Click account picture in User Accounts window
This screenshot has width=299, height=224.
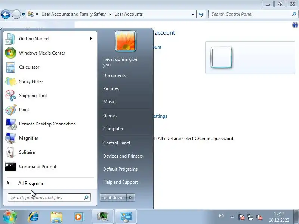pos(221,57)
